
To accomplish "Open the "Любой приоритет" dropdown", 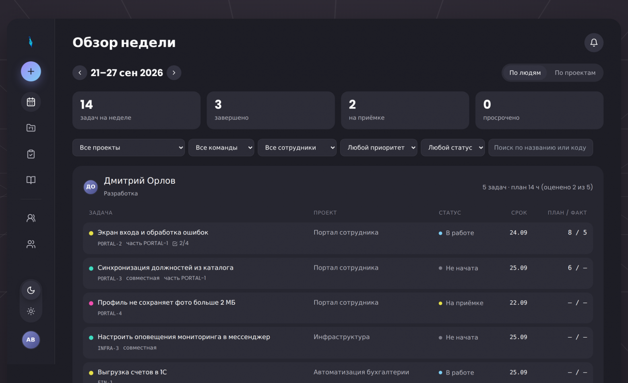I will click(379, 147).
